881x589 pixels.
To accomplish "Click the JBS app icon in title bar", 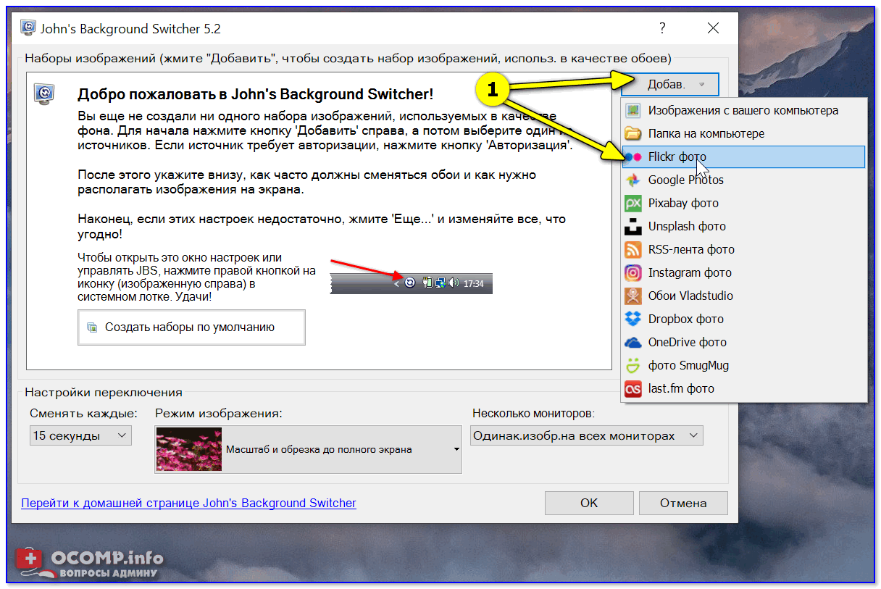I will [28, 28].
